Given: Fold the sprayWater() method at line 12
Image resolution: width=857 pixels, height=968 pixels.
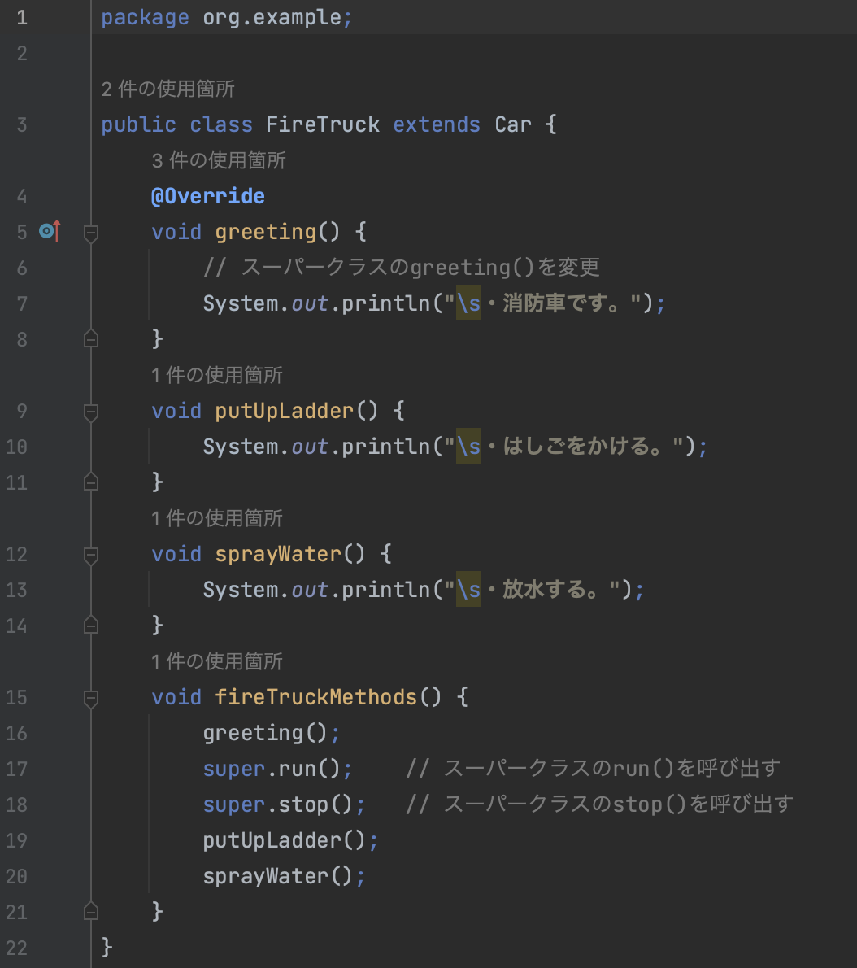Looking at the screenshot, I should tap(91, 556).
